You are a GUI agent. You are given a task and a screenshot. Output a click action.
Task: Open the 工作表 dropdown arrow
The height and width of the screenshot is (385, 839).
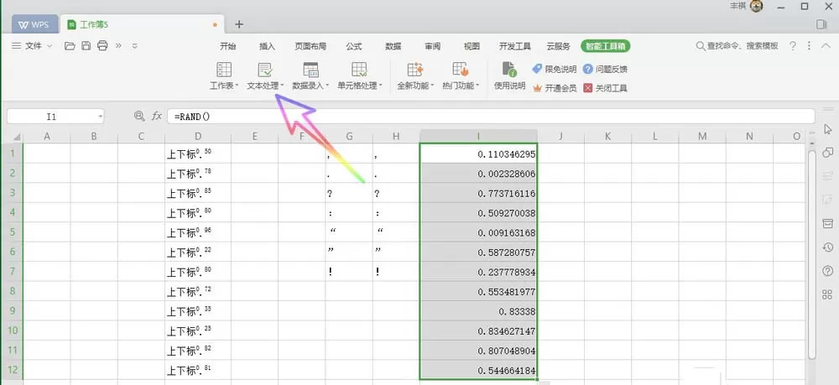[237, 86]
